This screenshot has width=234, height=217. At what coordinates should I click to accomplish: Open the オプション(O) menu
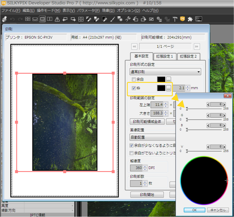pos(128,11)
